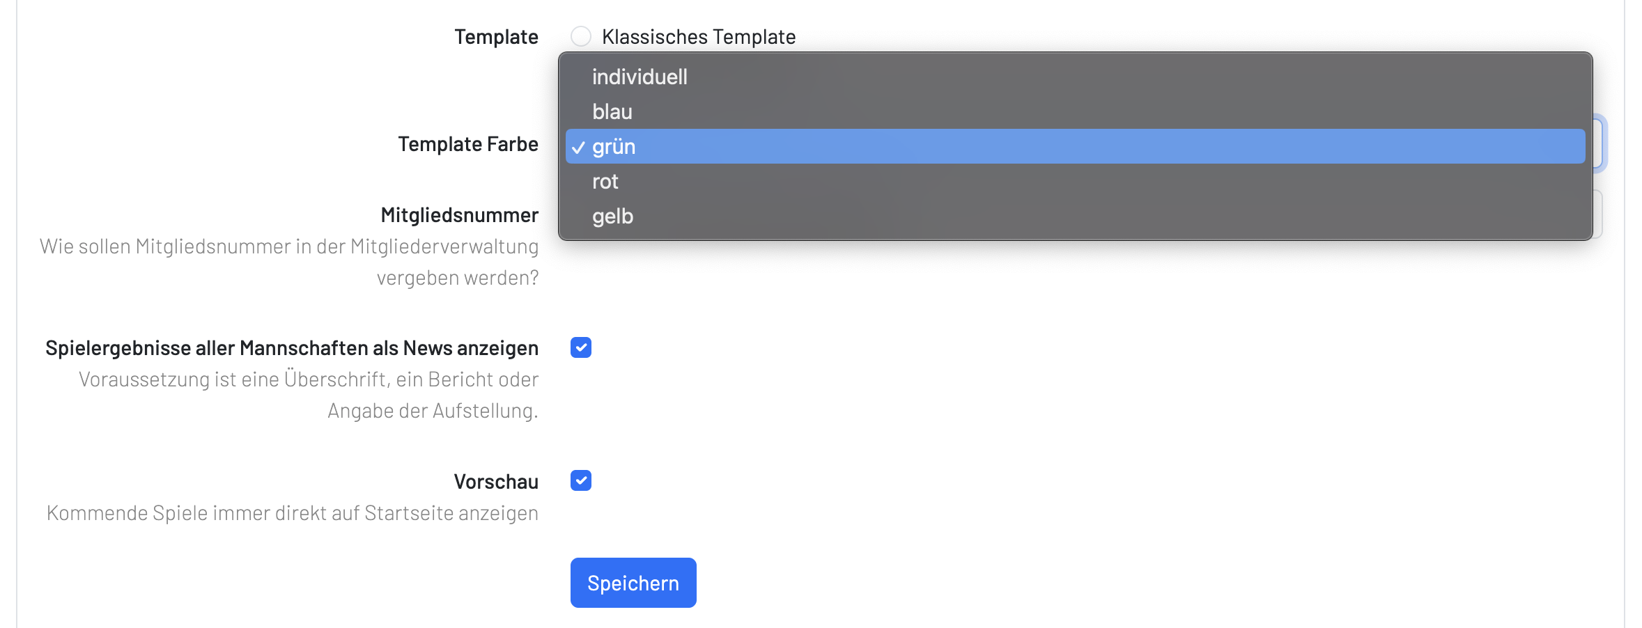Click the checkmark icon beside grün
The image size is (1642, 628).
(578, 148)
